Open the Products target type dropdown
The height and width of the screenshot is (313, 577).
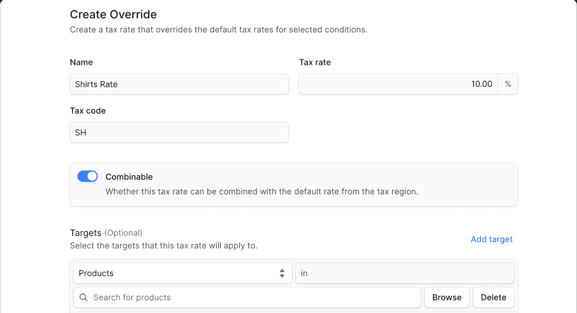tap(183, 273)
